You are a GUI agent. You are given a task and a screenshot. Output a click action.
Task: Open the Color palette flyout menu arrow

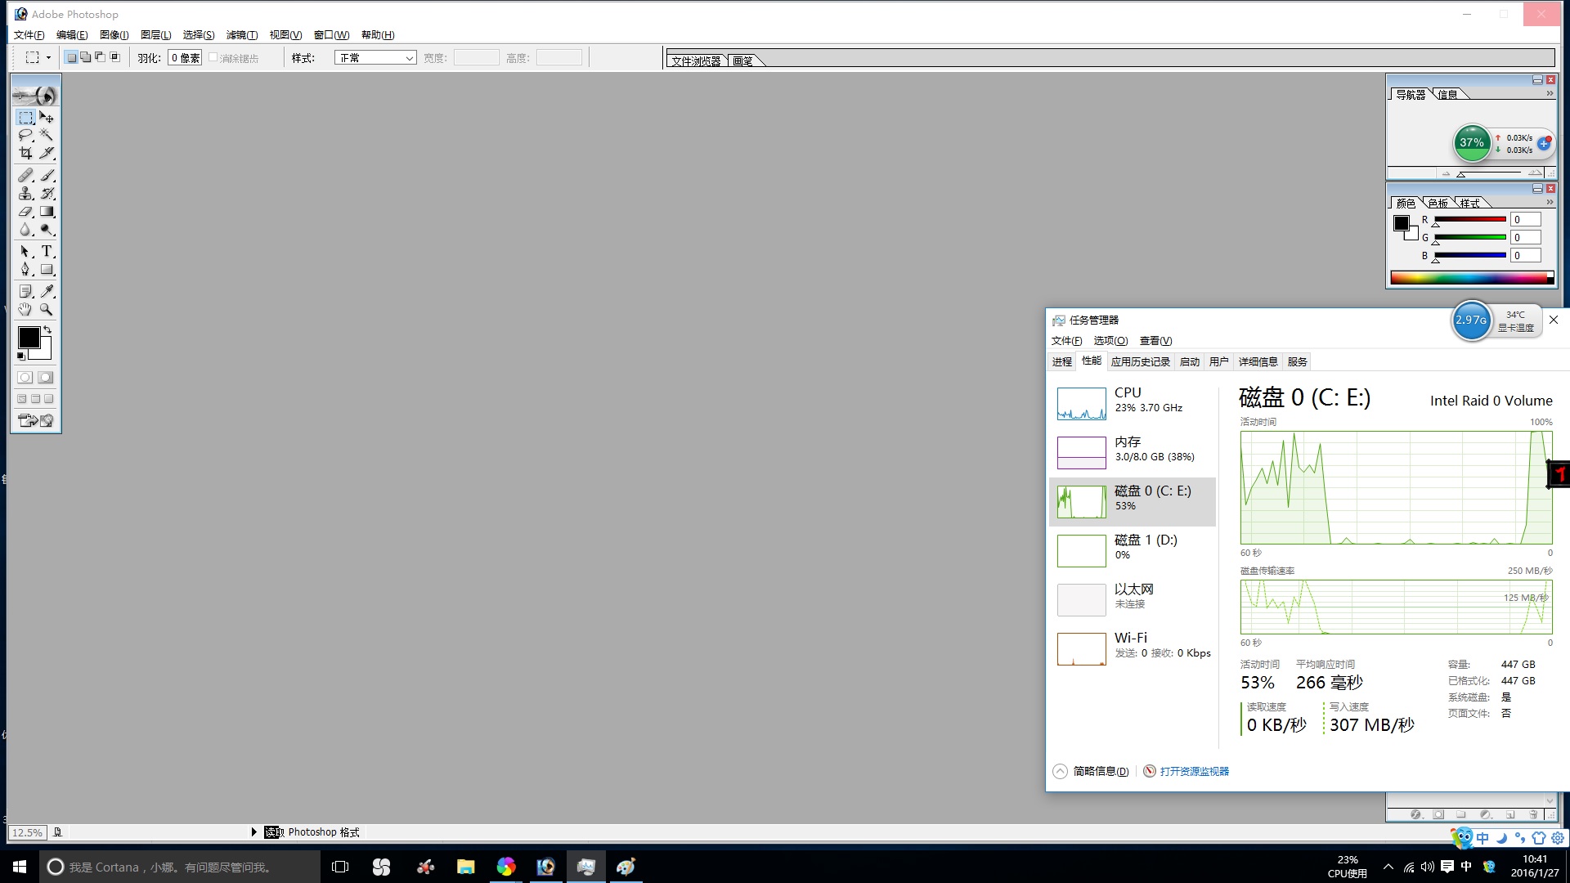tap(1550, 202)
